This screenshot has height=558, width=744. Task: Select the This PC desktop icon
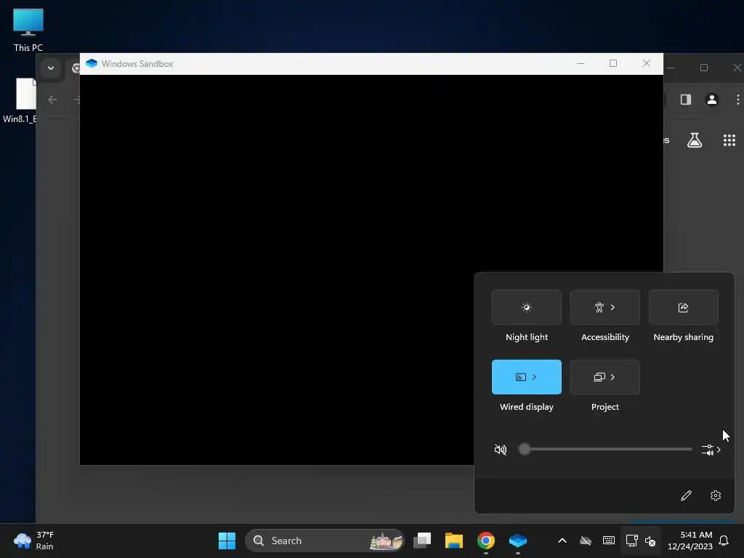coord(28,31)
